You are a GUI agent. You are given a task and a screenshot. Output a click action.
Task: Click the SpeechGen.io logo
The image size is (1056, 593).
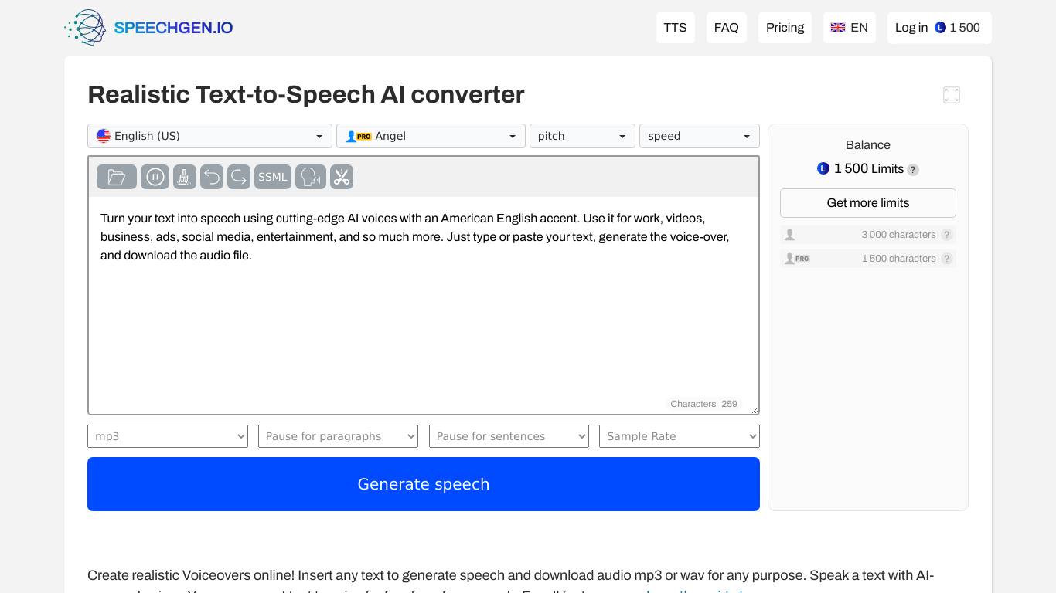(x=148, y=27)
